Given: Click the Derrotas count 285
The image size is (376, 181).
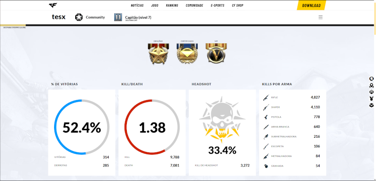Looking at the screenshot, I should pos(106,165).
